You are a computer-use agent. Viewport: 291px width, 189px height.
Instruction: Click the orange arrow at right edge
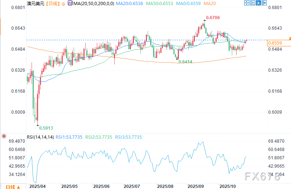(289, 38)
